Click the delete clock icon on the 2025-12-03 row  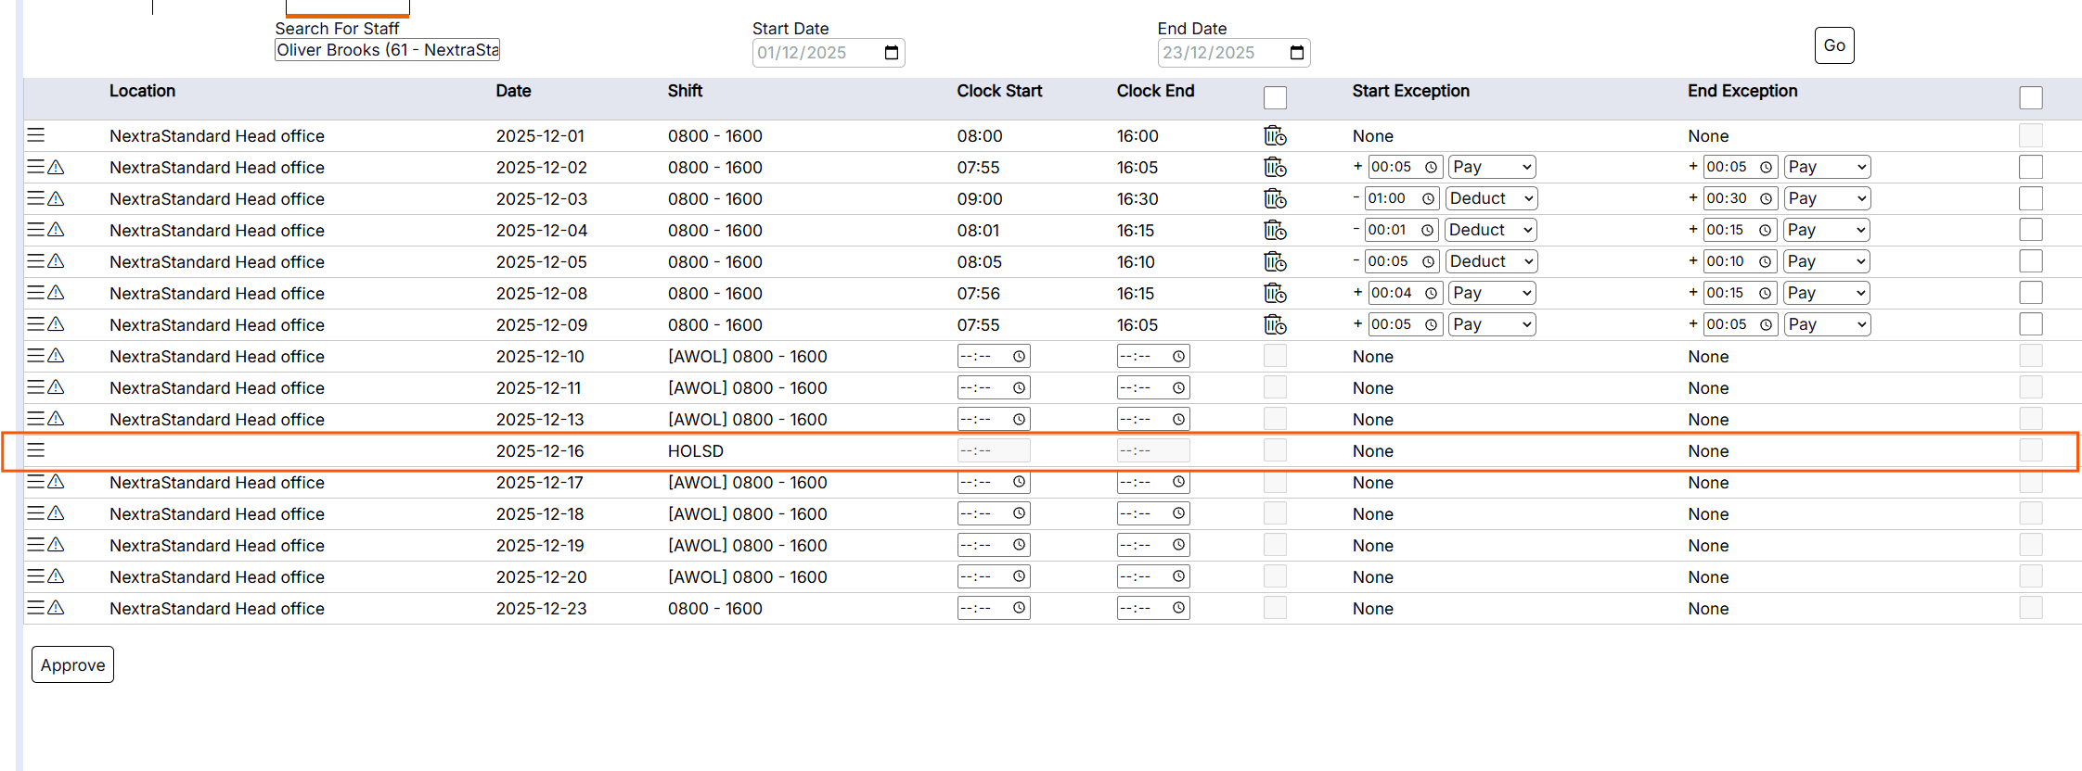pyautogui.click(x=1275, y=198)
